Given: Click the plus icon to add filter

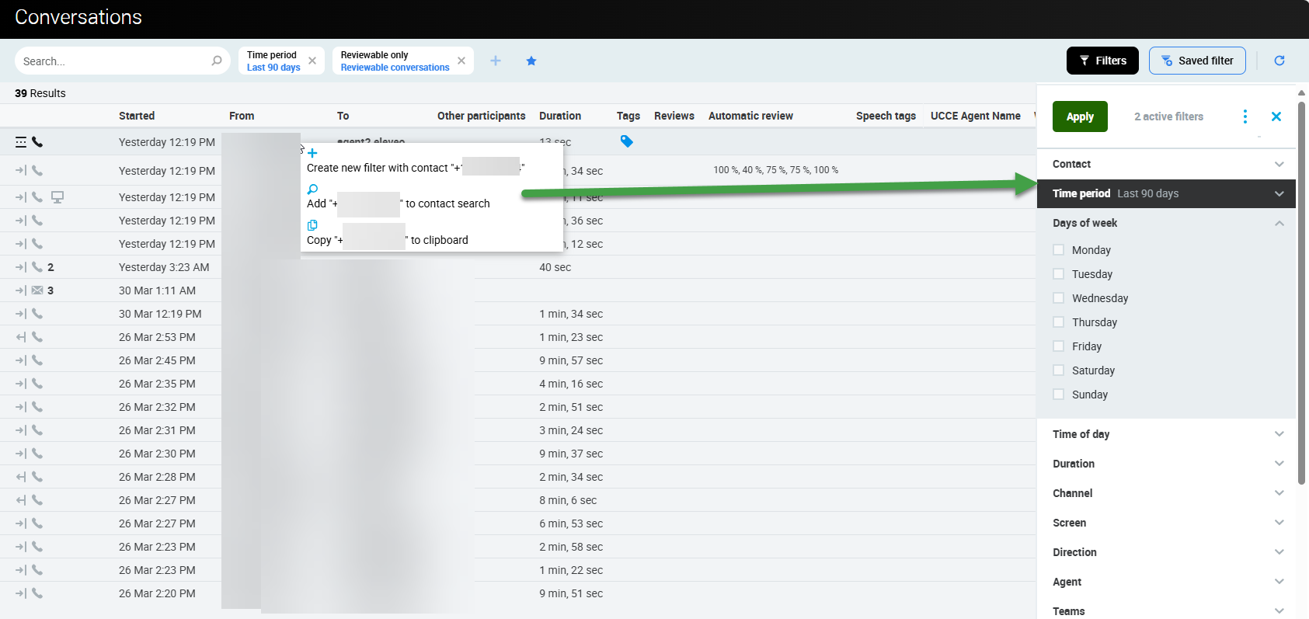Looking at the screenshot, I should (x=496, y=61).
